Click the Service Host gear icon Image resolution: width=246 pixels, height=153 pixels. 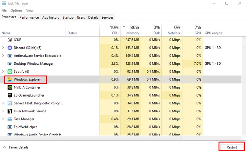(x=10, y=103)
